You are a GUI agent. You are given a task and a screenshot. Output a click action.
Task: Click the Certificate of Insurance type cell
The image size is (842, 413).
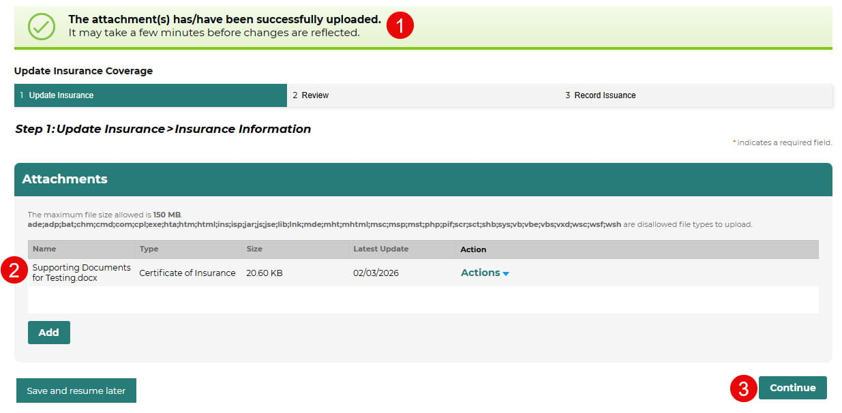(x=187, y=273)
